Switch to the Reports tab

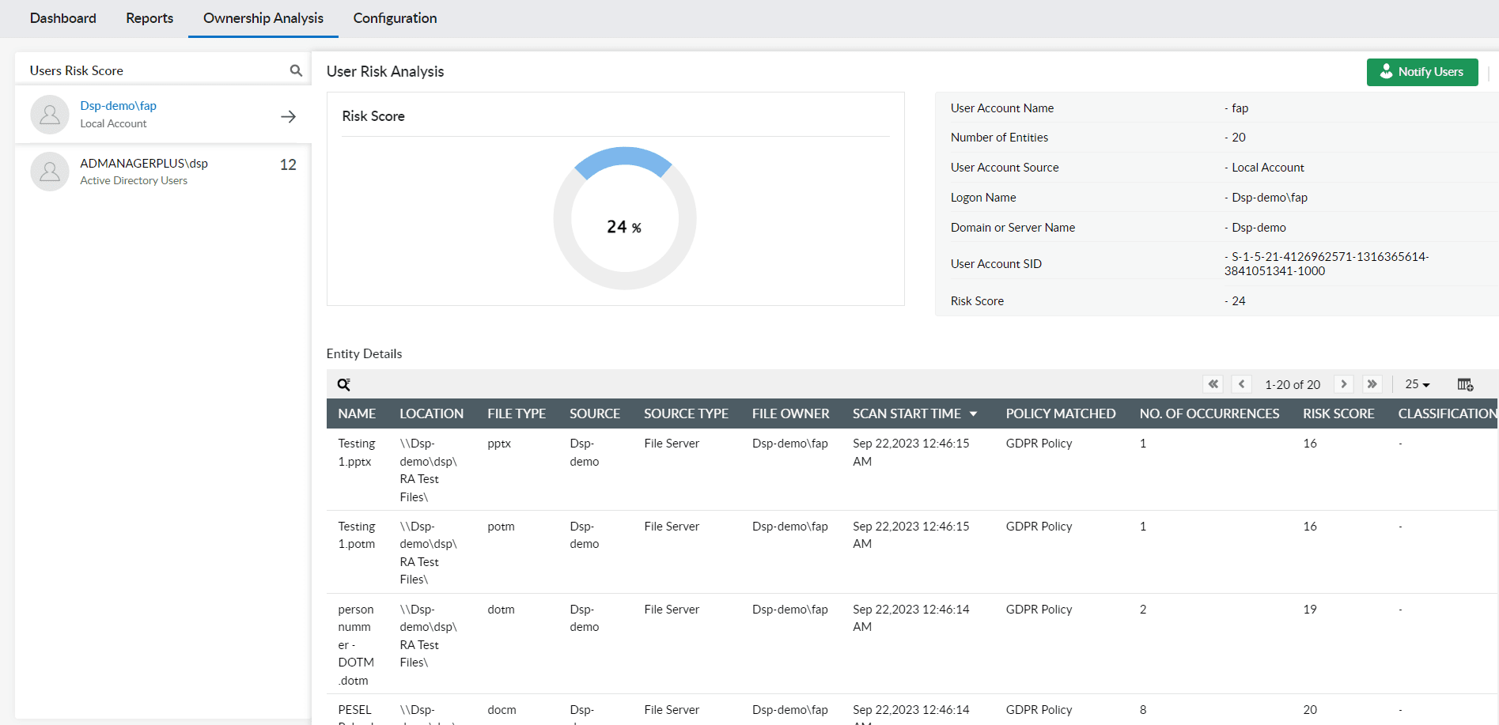click(150, 18)
